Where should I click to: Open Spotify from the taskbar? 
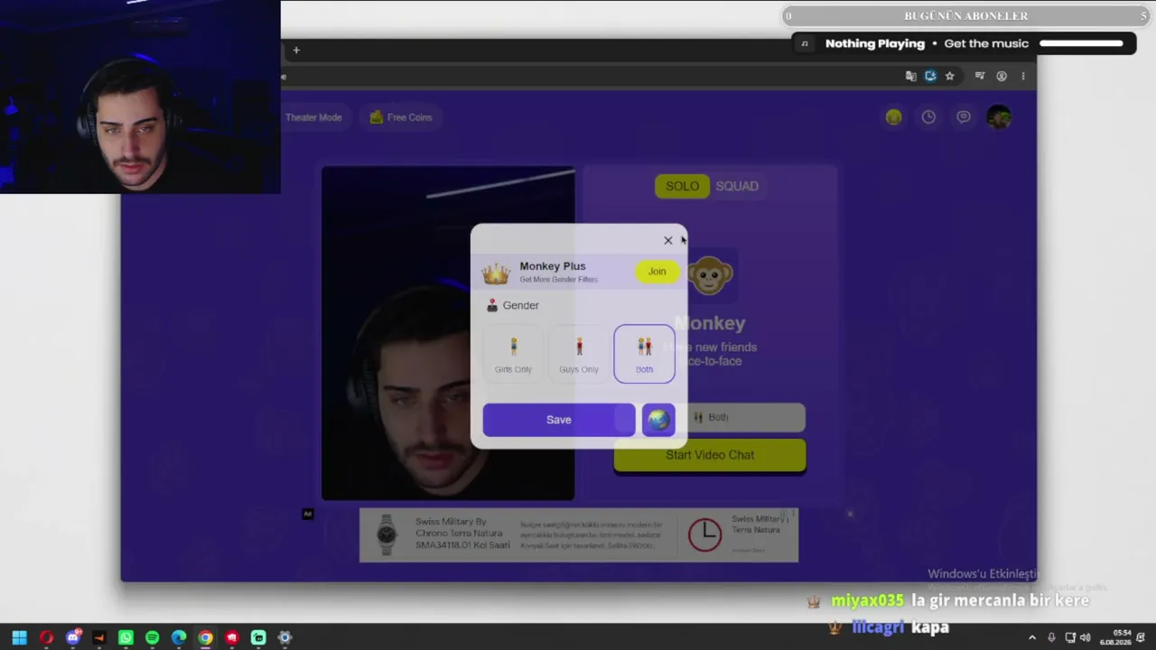tap(152, 637)
